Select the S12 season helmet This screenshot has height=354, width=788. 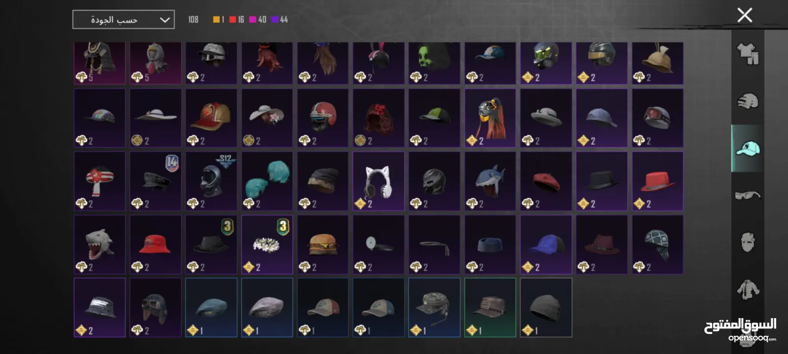coord(211,181)
